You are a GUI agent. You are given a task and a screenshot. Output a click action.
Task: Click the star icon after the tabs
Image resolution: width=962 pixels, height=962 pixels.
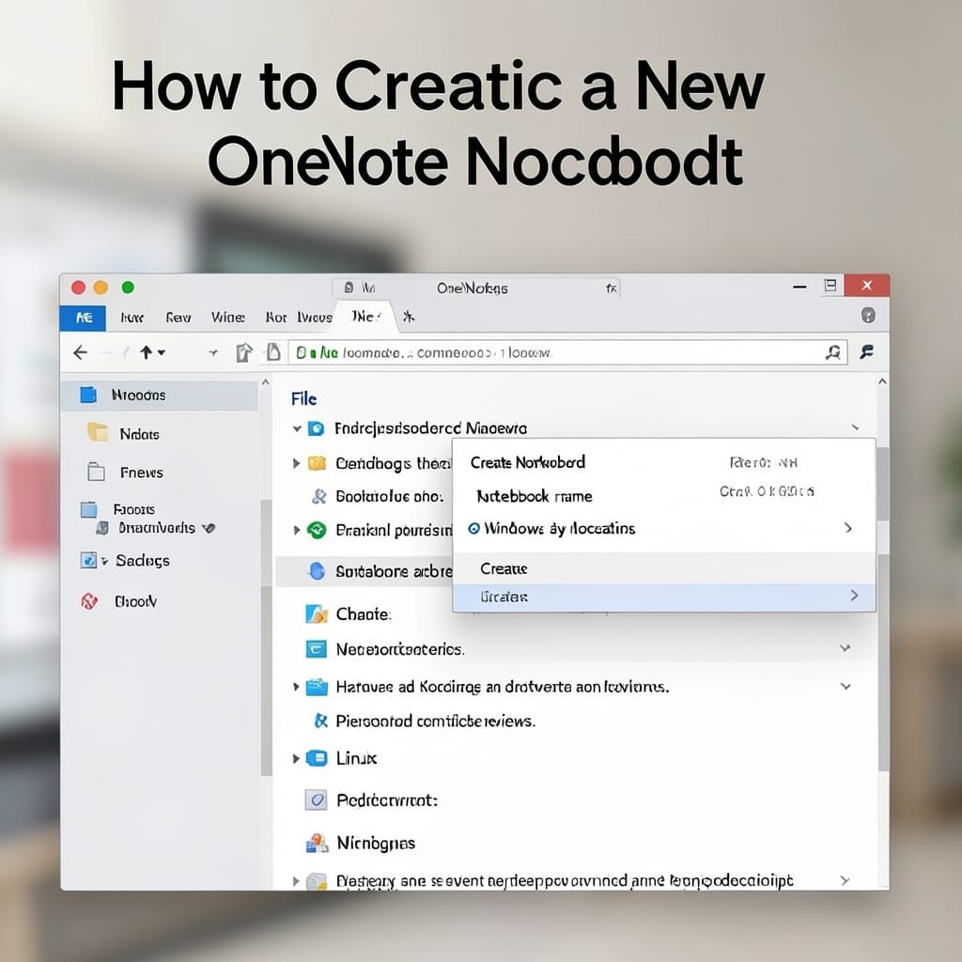click(409, 317)
